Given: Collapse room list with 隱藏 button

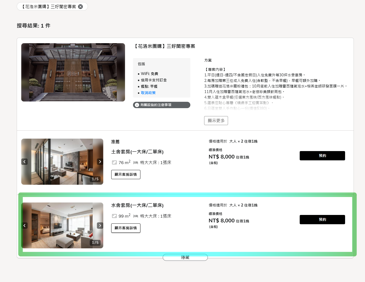Looking at the screenshot, I should [x=185, y=257].
